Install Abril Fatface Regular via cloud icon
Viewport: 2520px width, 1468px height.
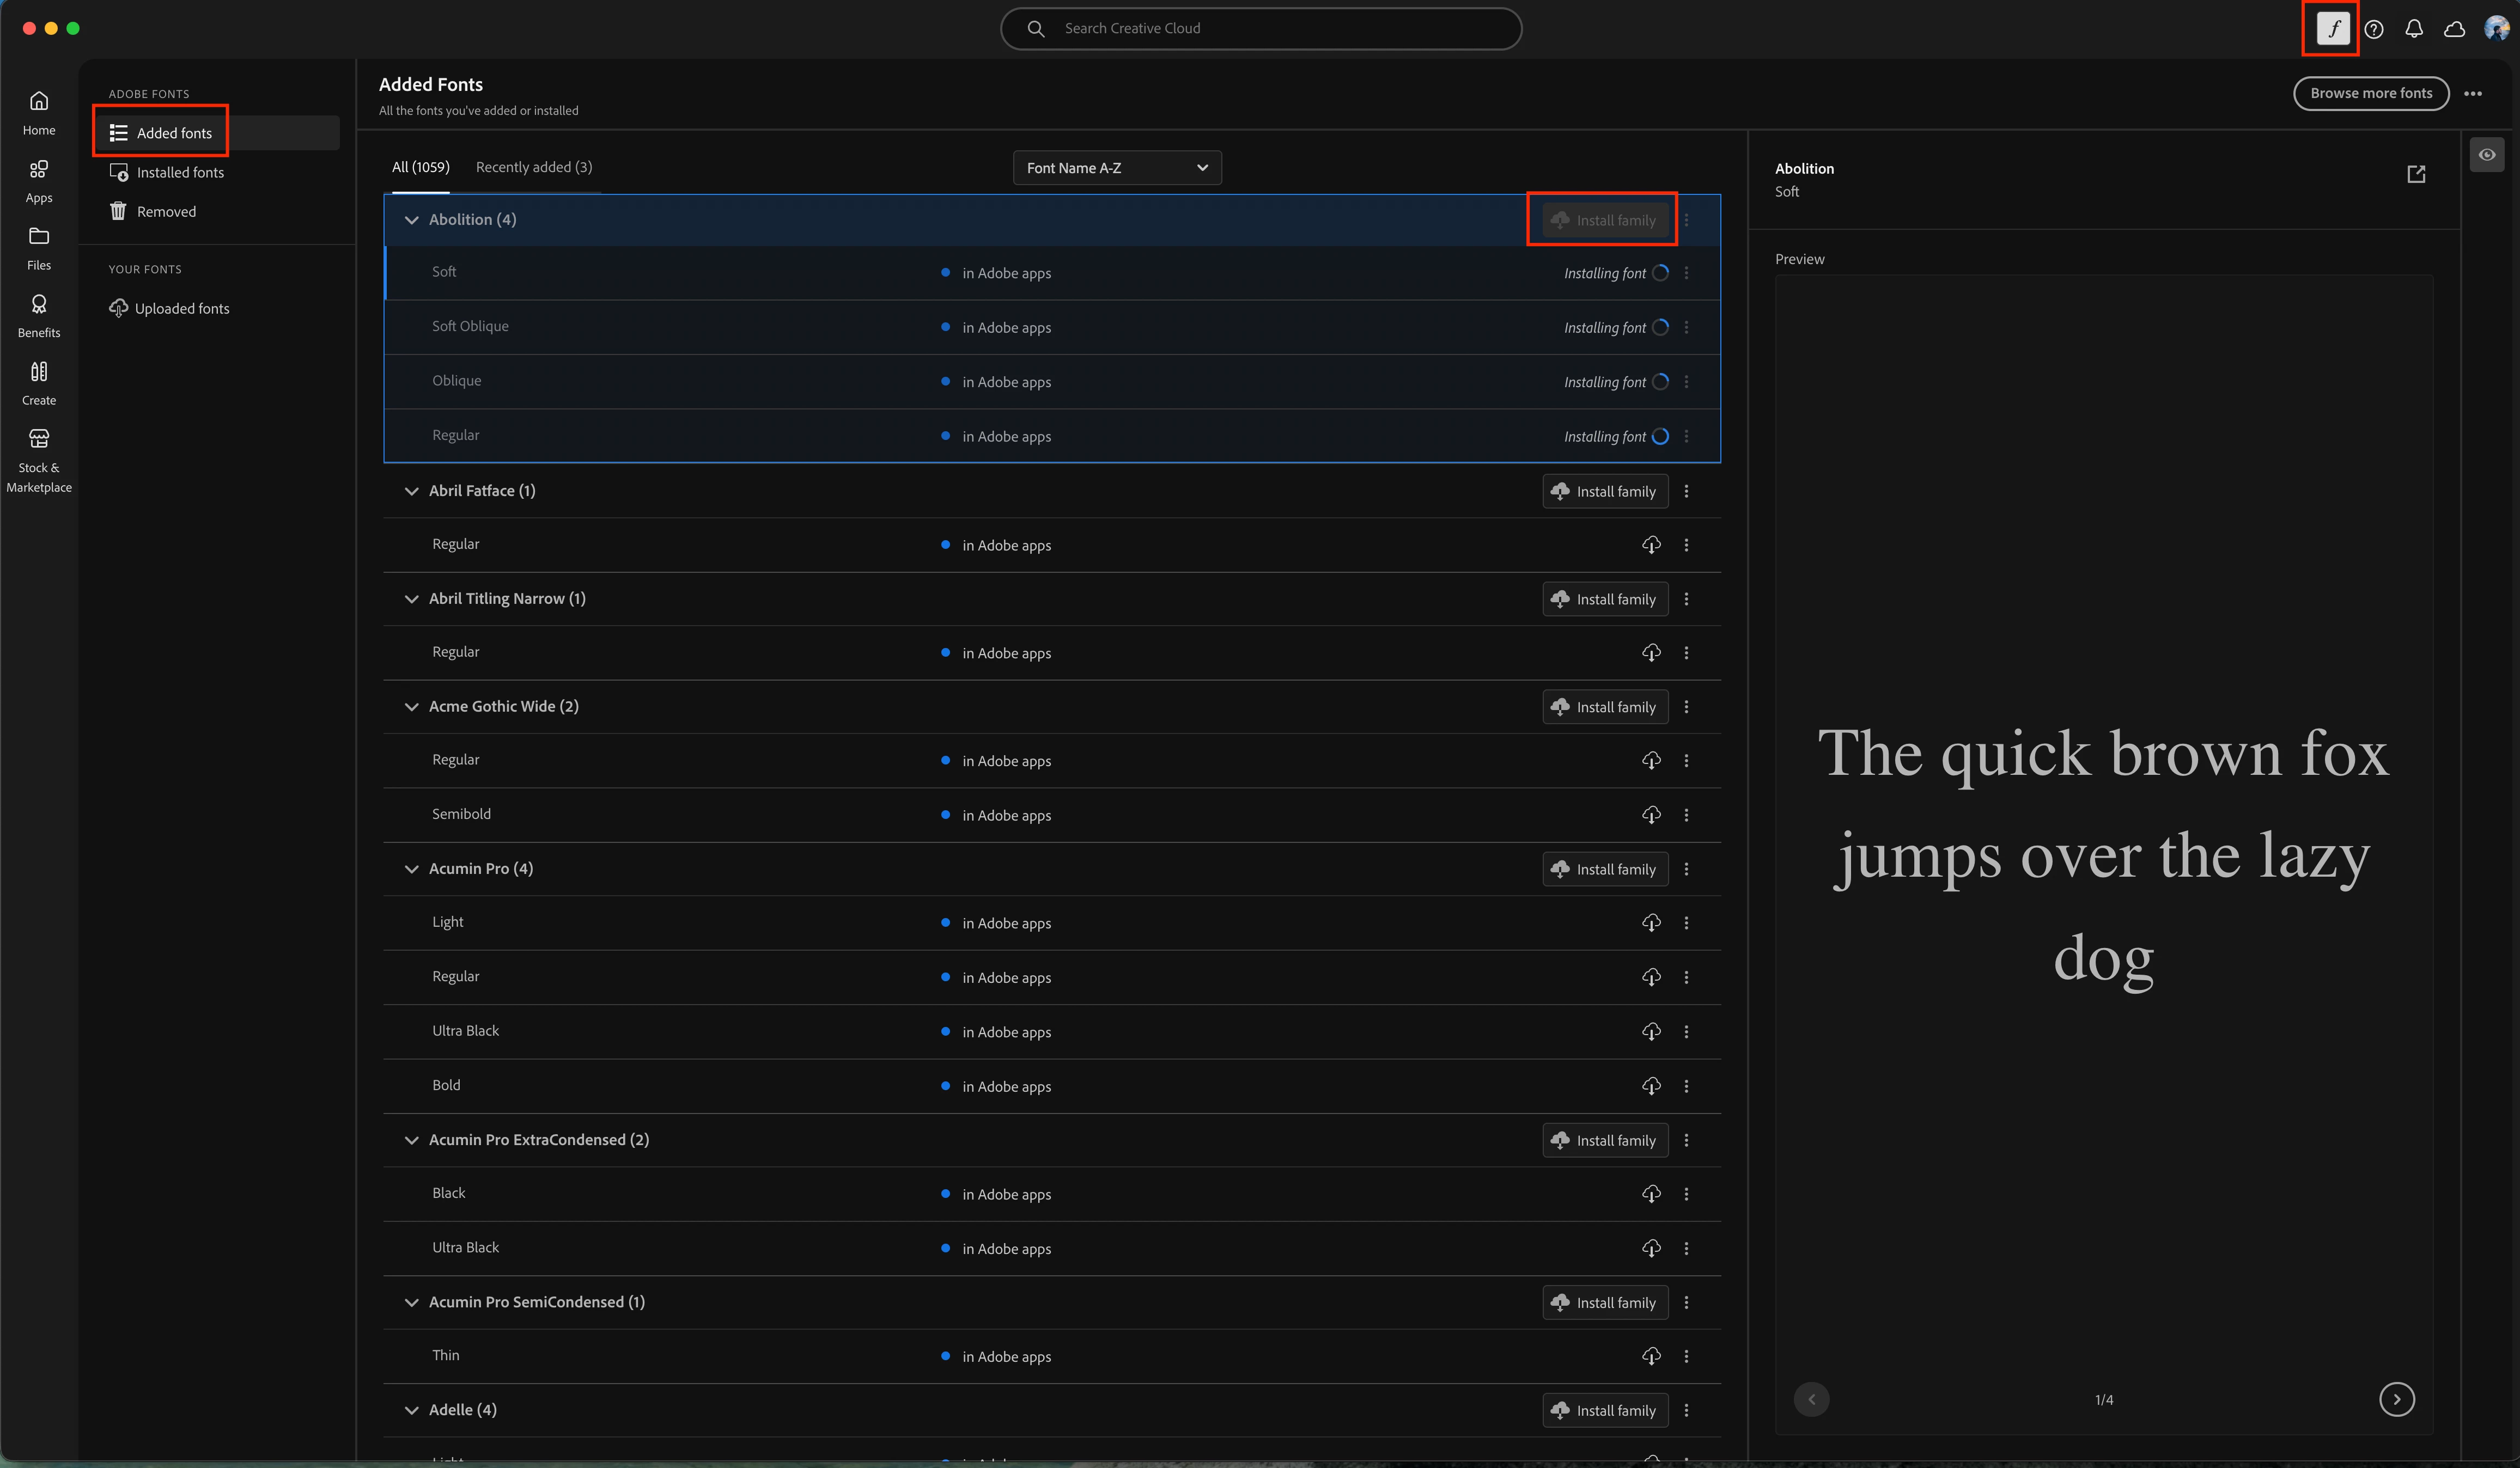(x=1651, y=545)
